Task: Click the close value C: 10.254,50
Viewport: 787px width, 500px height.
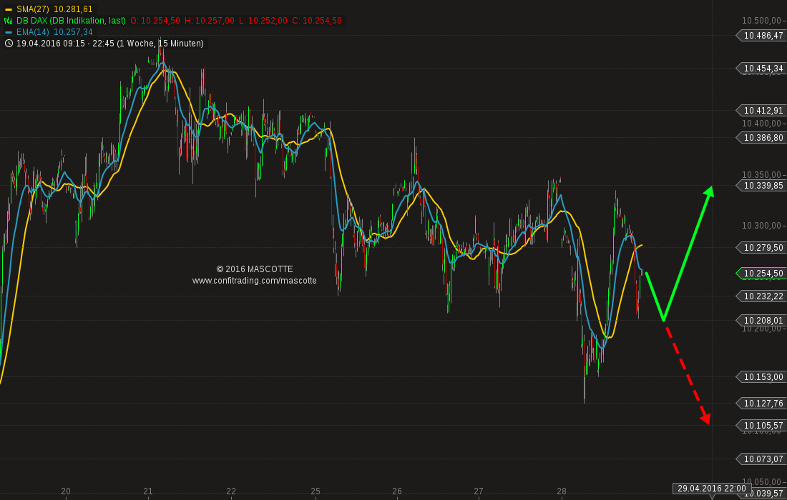Action: point(317,21)
